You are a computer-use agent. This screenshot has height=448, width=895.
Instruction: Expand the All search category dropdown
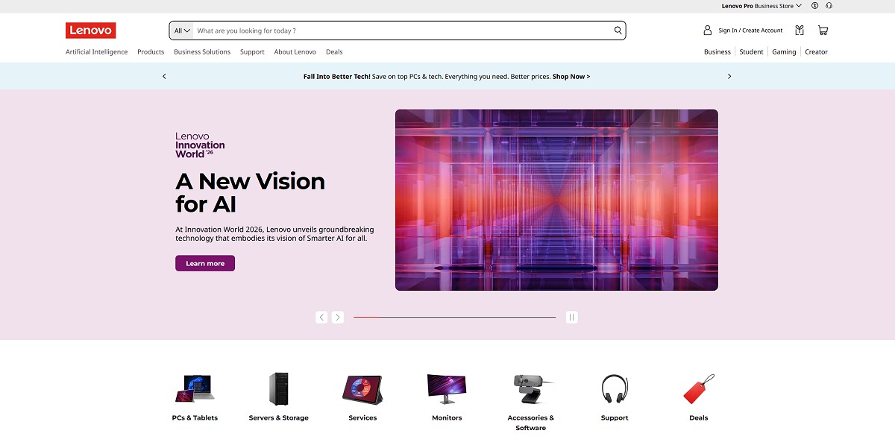tap(182, 31)
